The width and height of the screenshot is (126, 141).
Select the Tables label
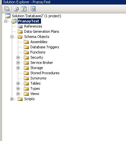[x=35, y=83]
